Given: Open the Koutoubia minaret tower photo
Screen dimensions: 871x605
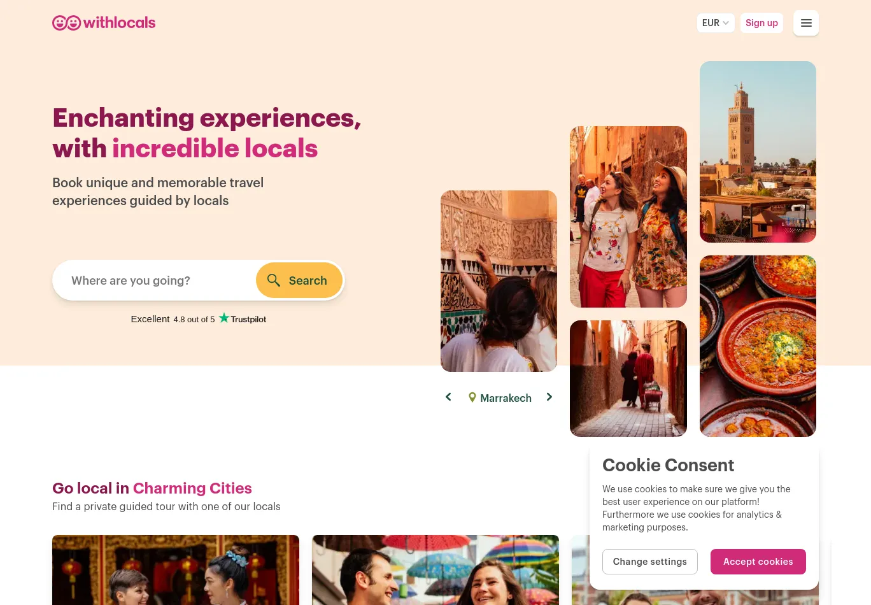Looking at the screenshot, I should click(x=758, y=152).
